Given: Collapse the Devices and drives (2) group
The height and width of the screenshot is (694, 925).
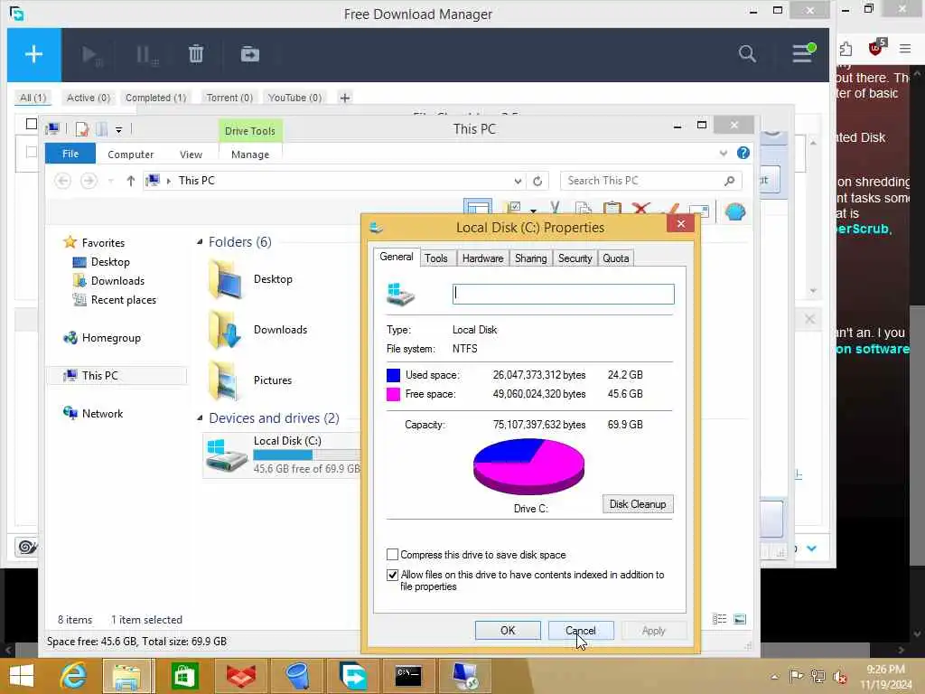Looking at the screenshot, I should coord(200,418).
